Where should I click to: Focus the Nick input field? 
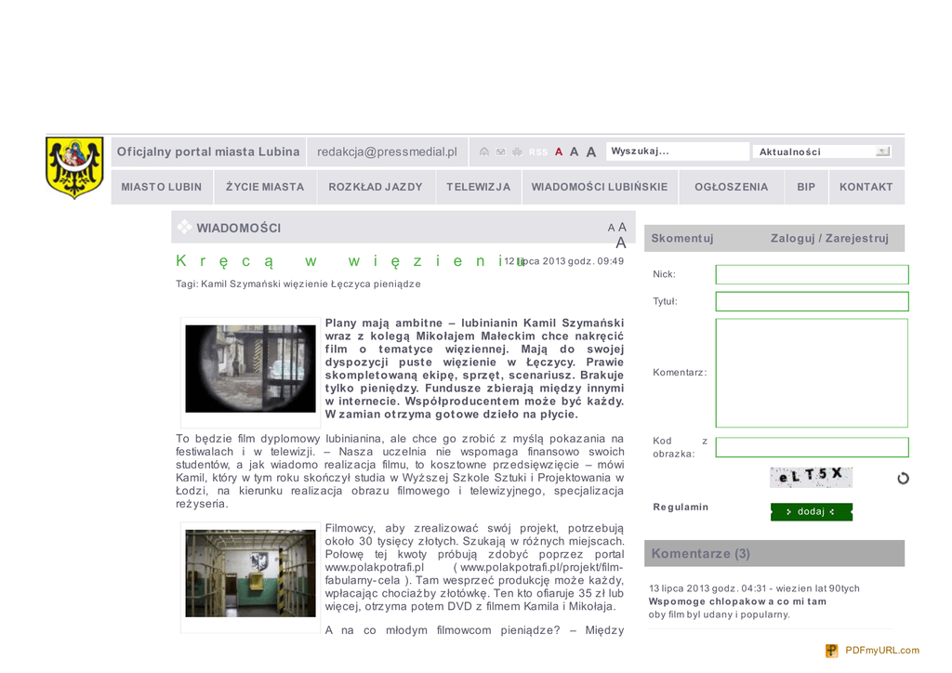tap(811, 274)
